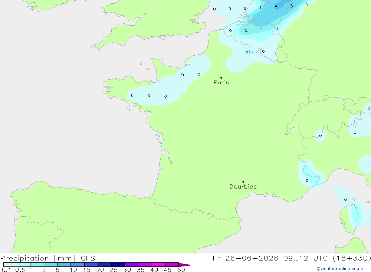Click legend tick label '10'
The image size is (371, 272).
[x=73, y=270]
